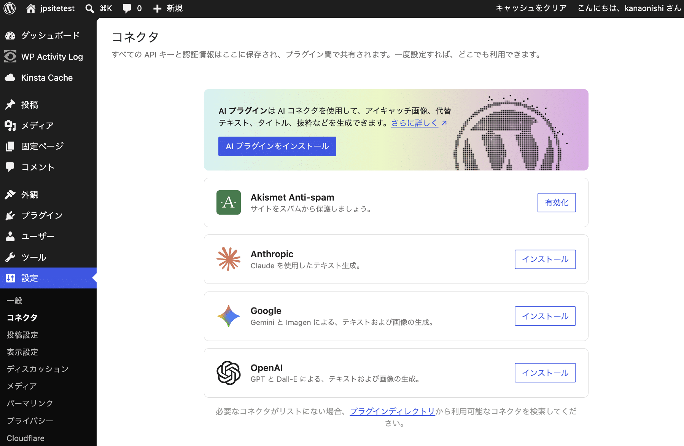Go to 投稿 in sidebar
The height and width of the screenshot is (446, 684).
(x=48, y=105)
